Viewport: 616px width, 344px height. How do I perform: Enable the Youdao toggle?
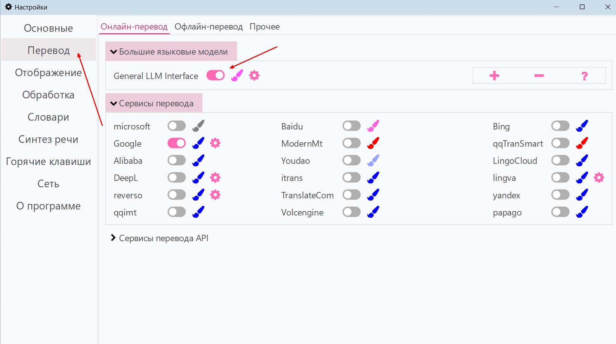point(352,160)
